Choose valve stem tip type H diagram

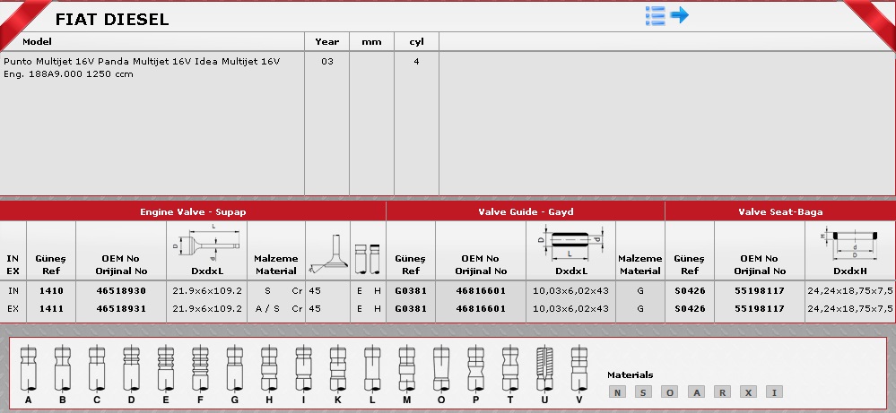coord(268,369)
